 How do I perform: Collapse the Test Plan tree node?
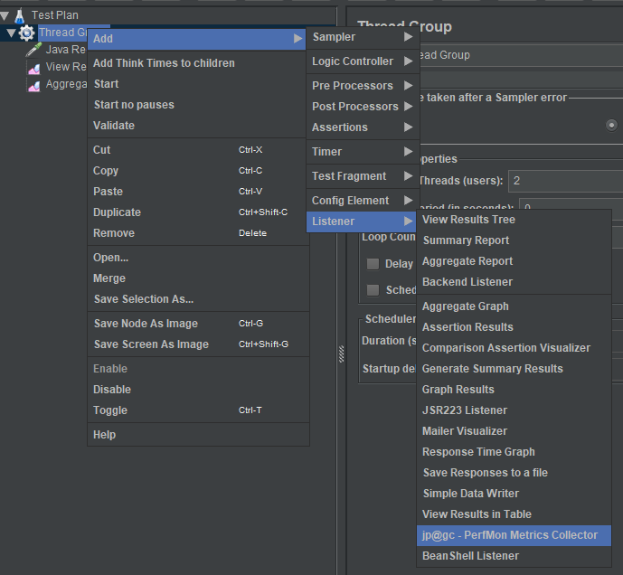coord(5,15)
